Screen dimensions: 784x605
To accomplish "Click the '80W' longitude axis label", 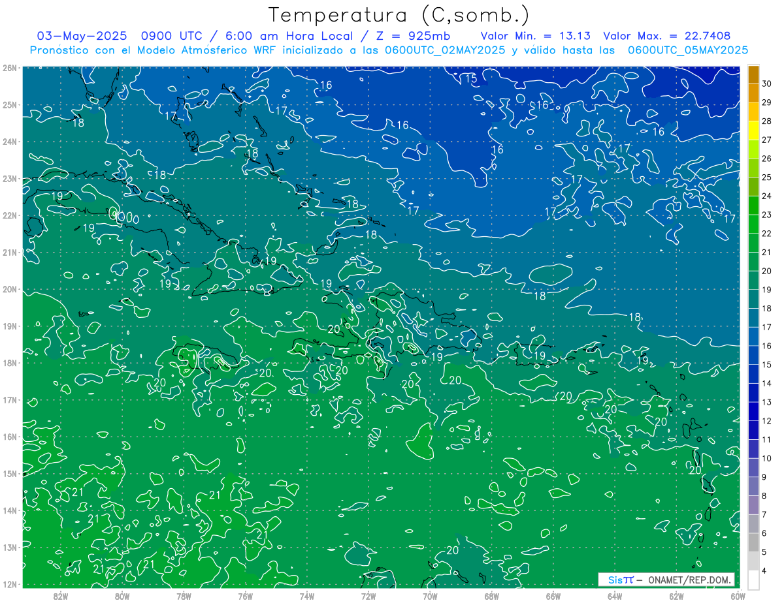I will tap(122, 595).
